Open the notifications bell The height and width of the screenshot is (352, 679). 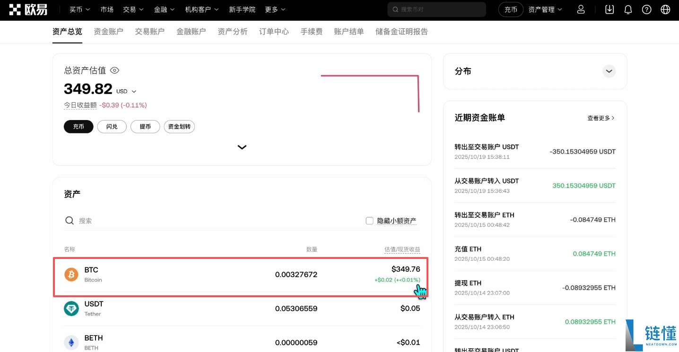[628, 9]
